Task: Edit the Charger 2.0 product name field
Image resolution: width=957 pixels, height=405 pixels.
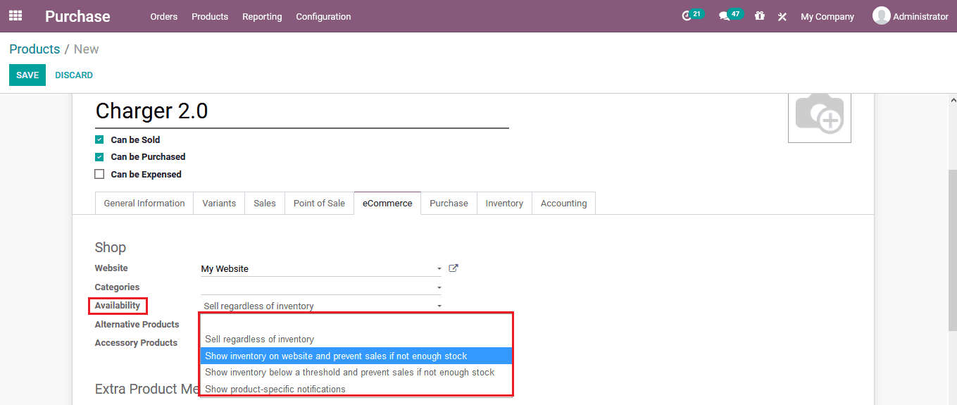Action: click(302, 111)
